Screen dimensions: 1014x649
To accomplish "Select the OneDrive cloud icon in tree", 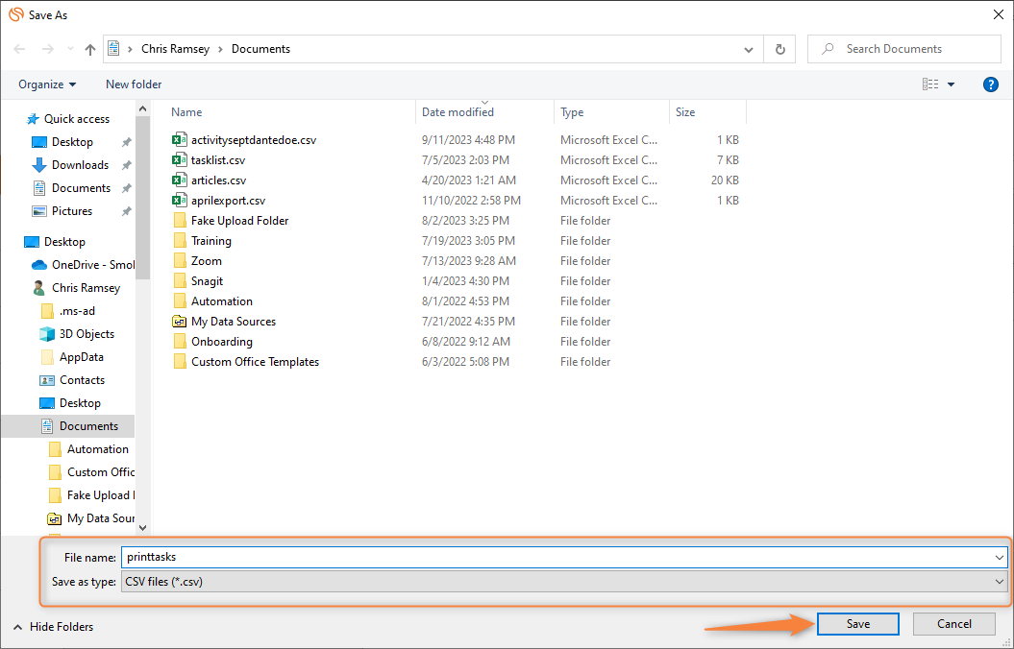I will 39,265.
